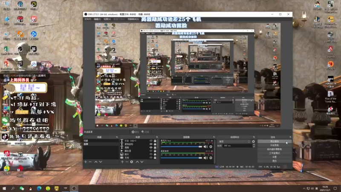
Task: Move the selected scene up
Action: click(x=95, y=162)
